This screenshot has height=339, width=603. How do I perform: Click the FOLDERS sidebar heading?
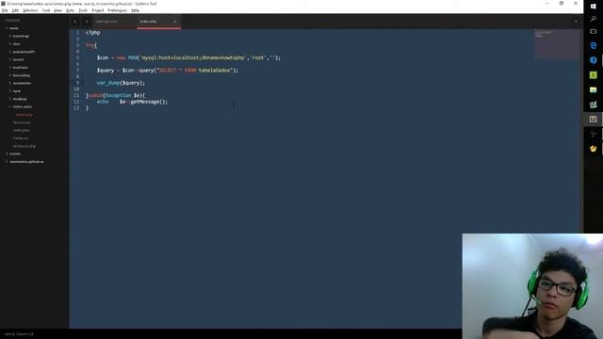[12, 21]
